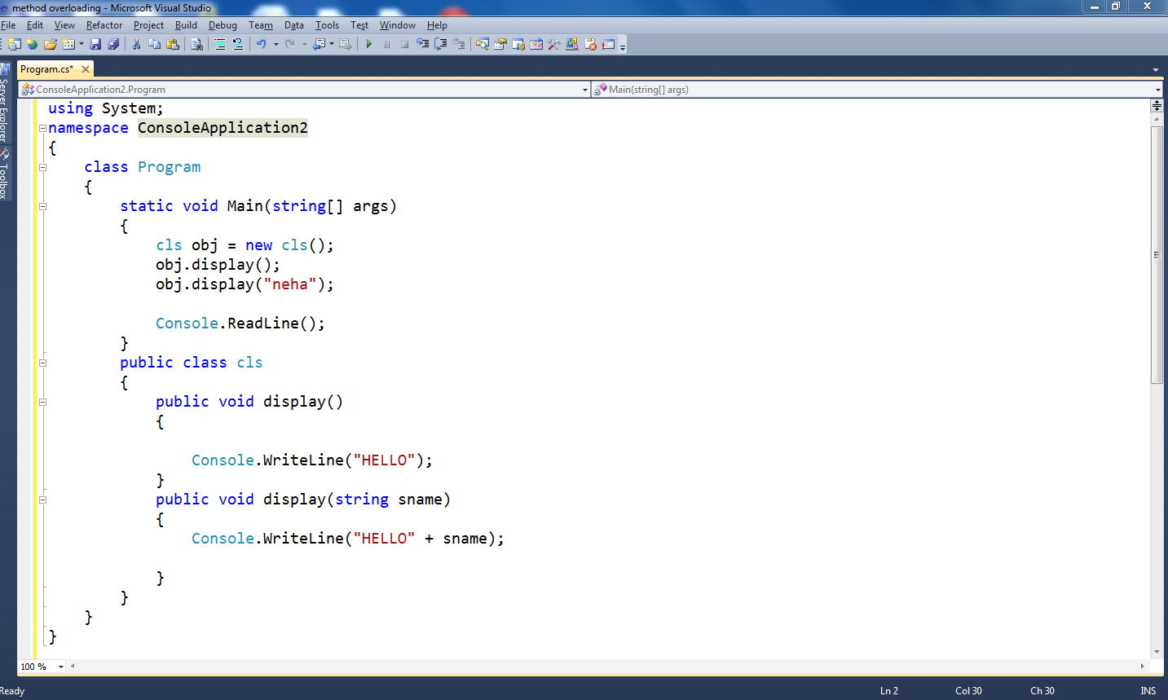This screenshot has width=1168, height=700.
Task: Collapse the cls class code region
Action: [x=42, y=362]
